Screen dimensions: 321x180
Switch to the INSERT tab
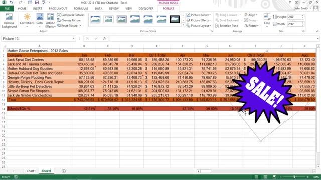38,9
